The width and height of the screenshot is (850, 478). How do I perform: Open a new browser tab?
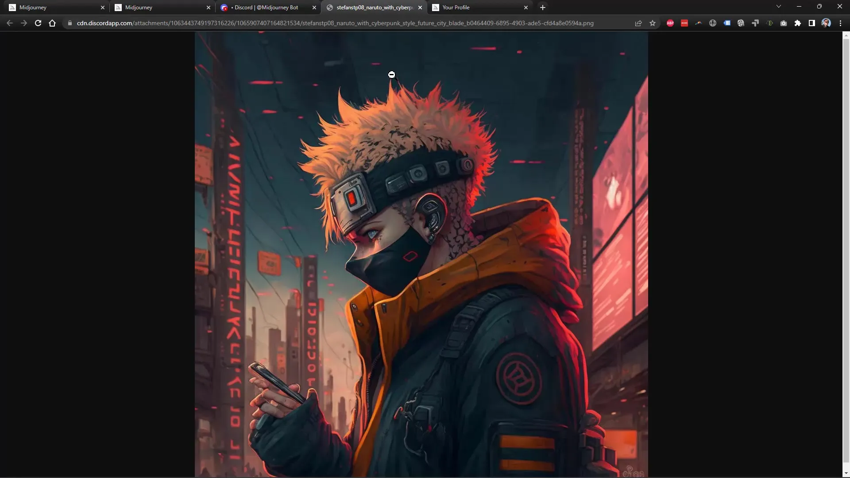tap(543, 8)
